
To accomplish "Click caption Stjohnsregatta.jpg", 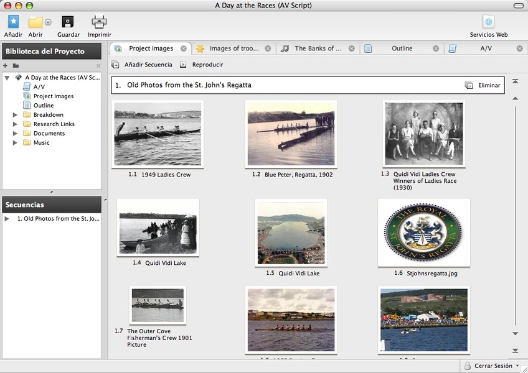I will [432, 273].
